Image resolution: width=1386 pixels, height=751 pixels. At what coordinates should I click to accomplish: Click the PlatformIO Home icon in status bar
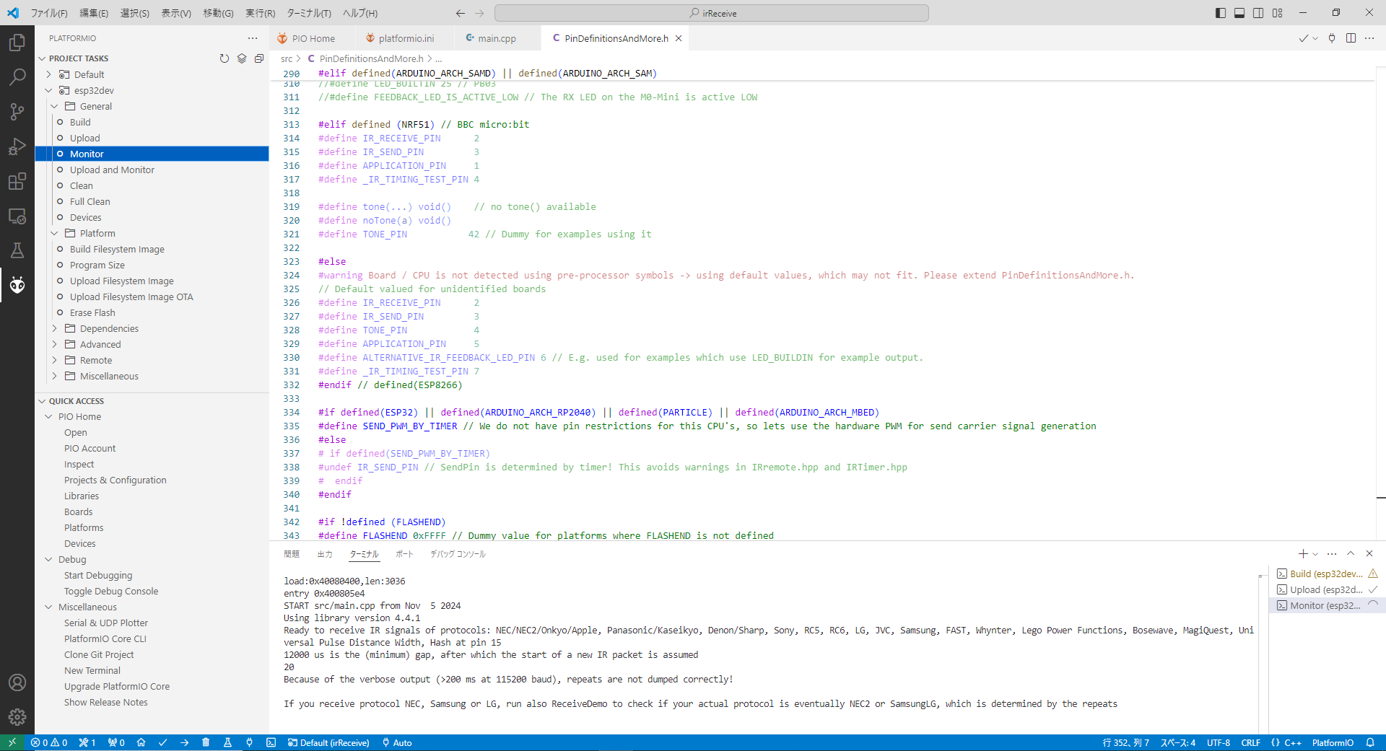click(141, 742)
